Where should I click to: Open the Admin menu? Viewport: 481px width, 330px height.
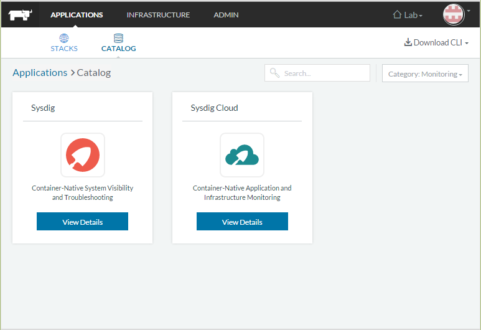point(226,15)
